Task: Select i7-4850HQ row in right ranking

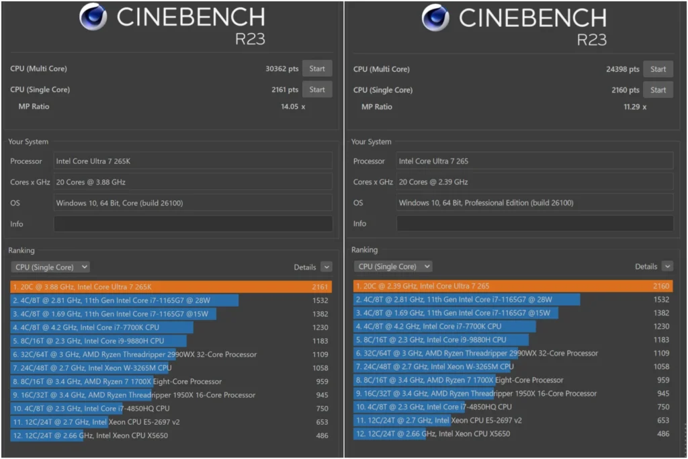Action: [x=513, y=407]
